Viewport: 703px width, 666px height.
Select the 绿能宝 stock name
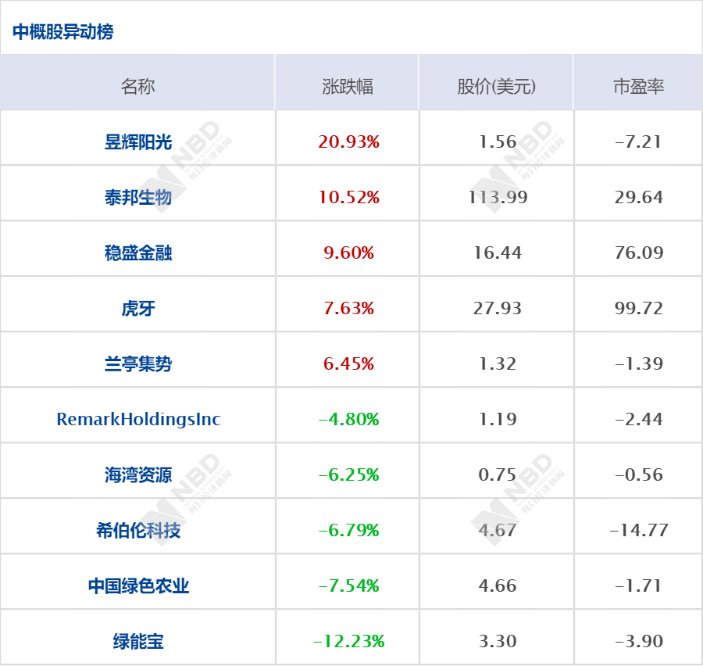click(138, 641)
